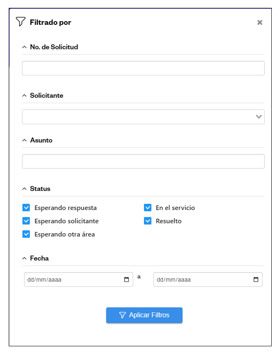Click into the Asunto text field
Viewport: 280px width, 355px height.
point(143,162)
